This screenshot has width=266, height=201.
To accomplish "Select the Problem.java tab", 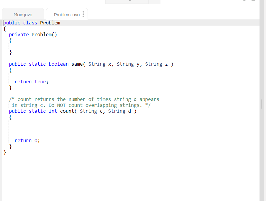I will [x=67, y=14].
